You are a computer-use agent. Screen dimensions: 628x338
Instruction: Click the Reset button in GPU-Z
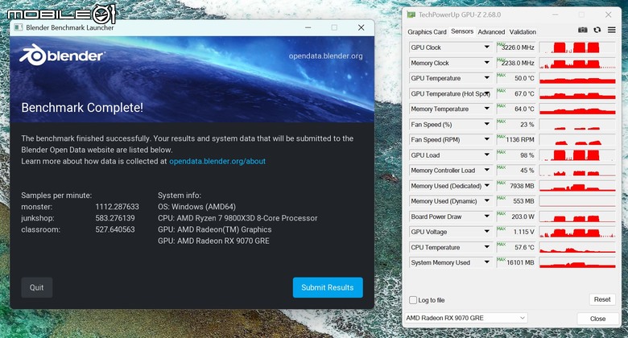pyautogui.click(x=602, y=299)
